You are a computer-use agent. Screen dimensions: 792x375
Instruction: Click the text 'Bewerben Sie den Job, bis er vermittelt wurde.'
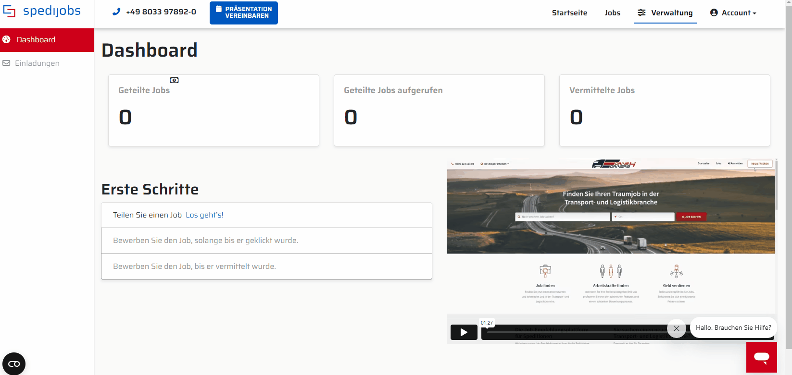[194, 266]
